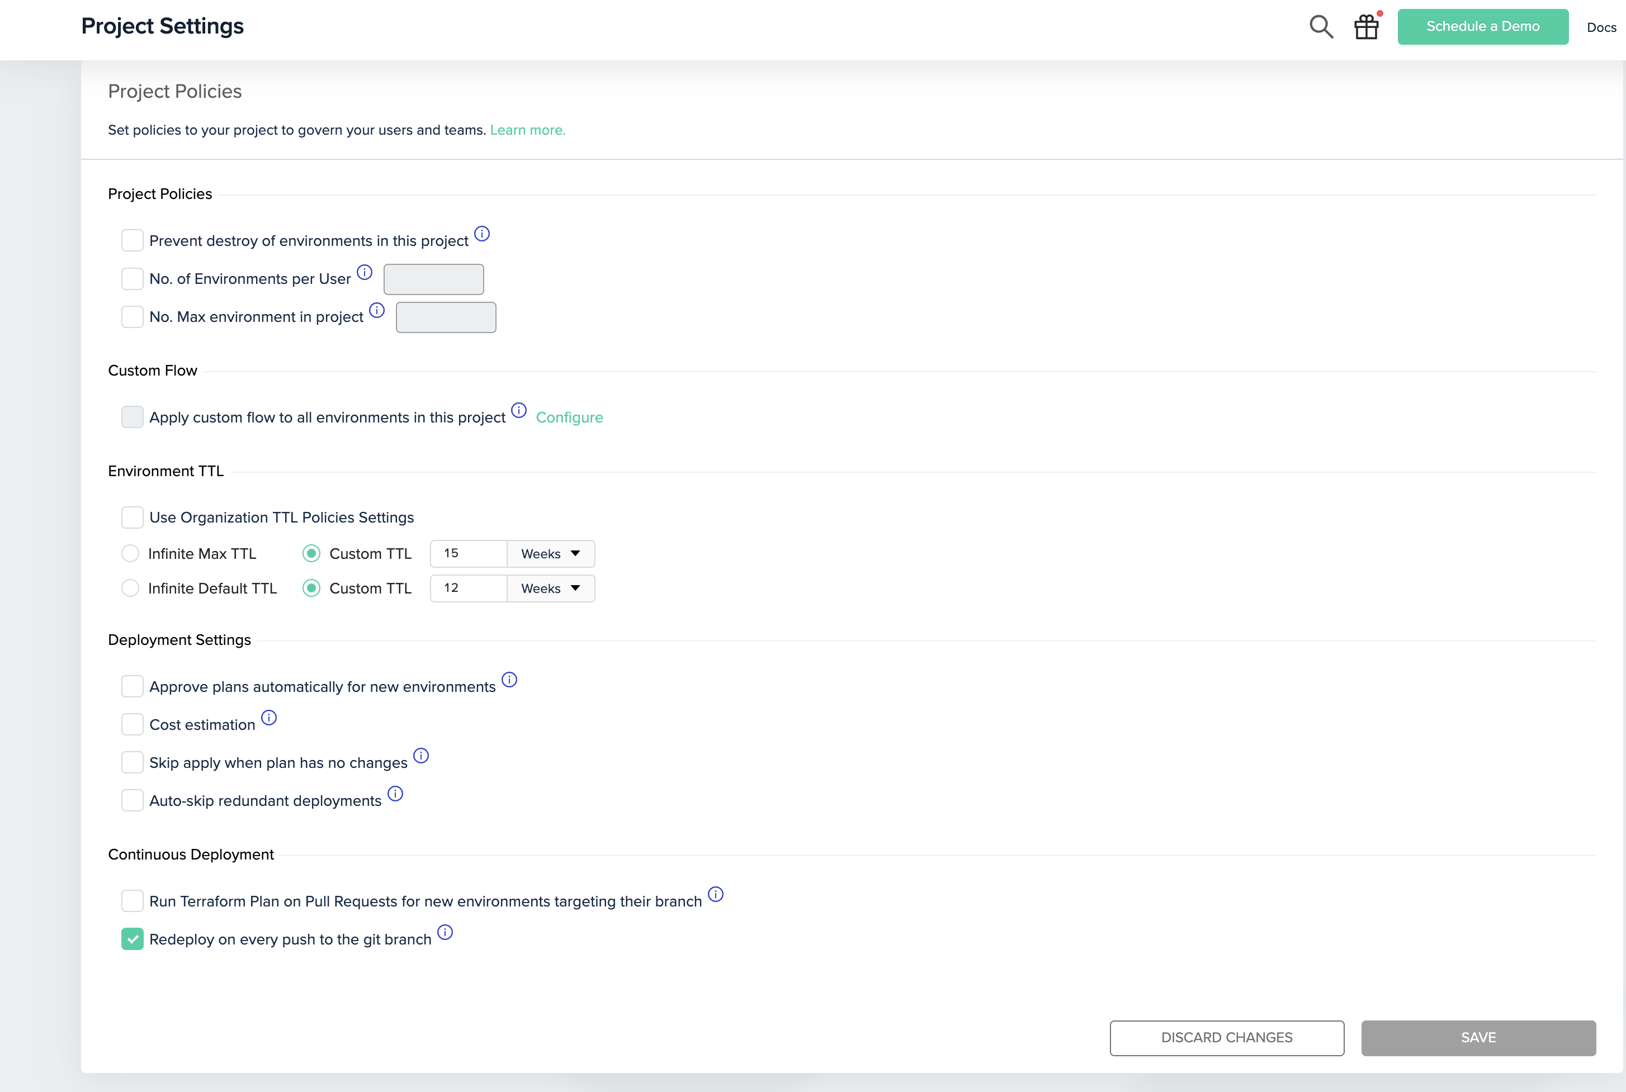Open the Docs menu item
The height and width of the screenshot is (1092, 1626).
click(x=1601, y=27)
